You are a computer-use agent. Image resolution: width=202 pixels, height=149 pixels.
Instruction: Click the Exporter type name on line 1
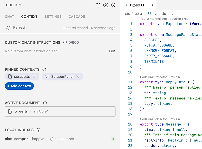pyautogui.click(x=174, y=24)
